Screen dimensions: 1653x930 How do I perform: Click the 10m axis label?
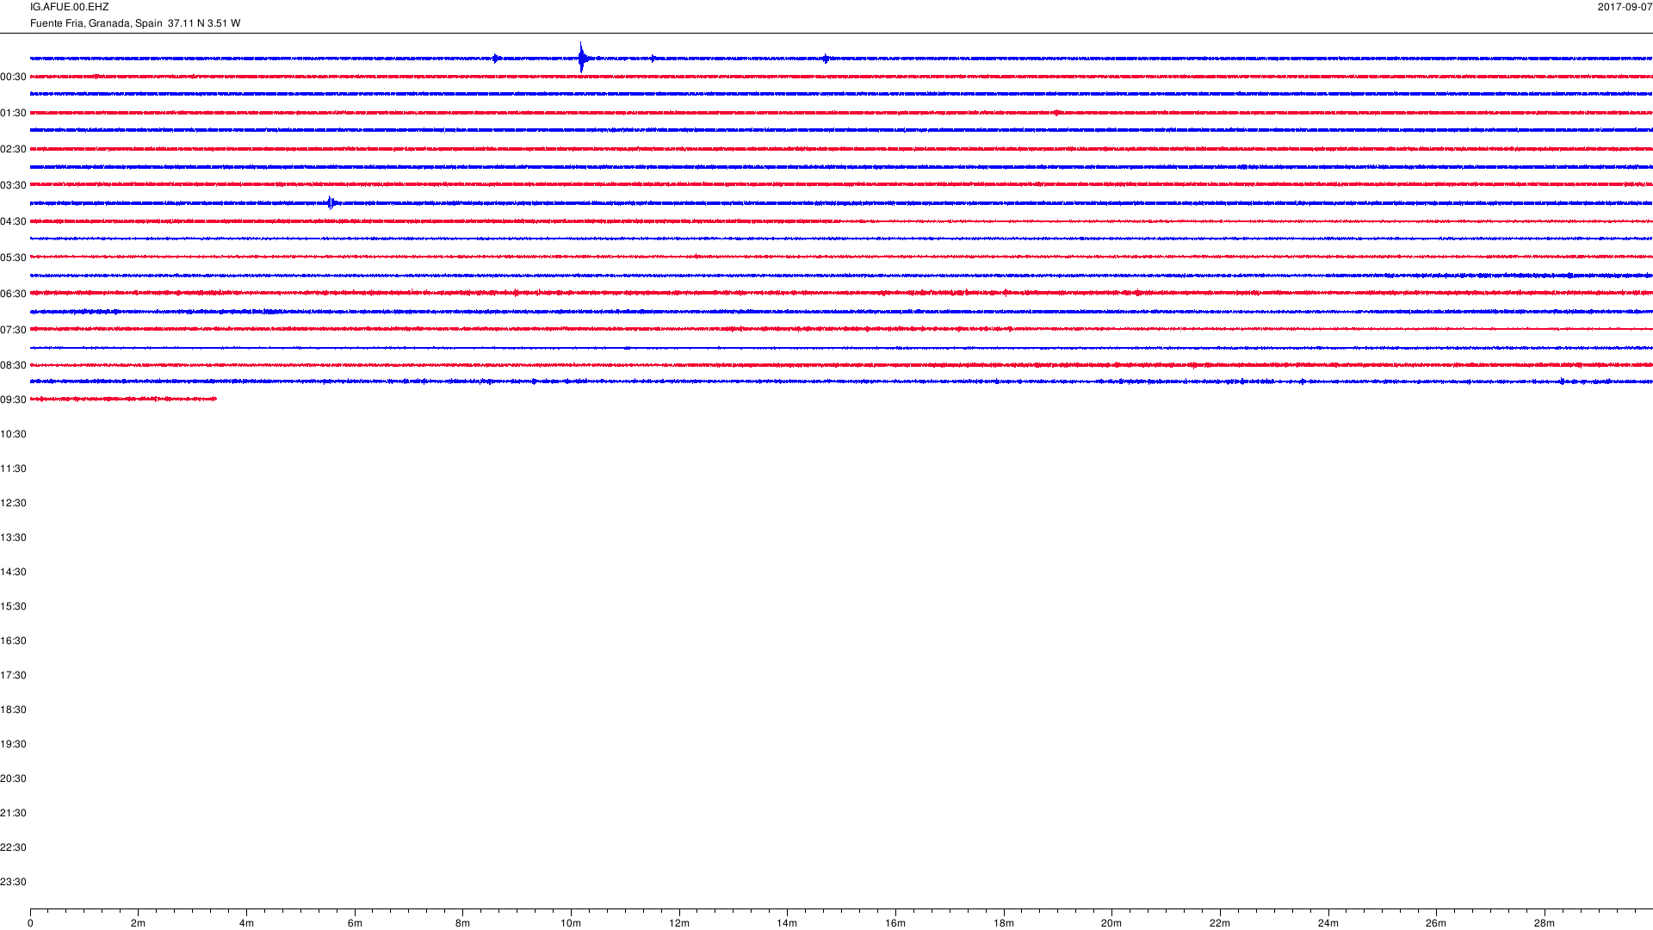571,923
